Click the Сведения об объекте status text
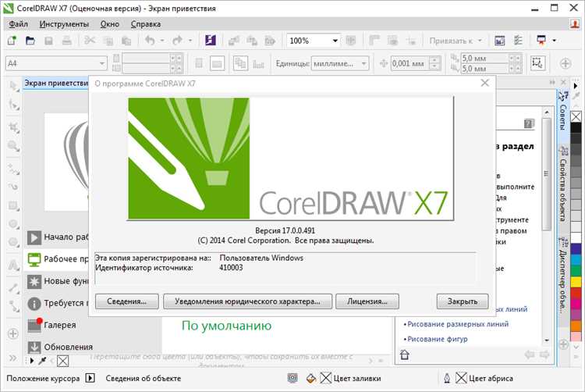 [x=144, y=378]
